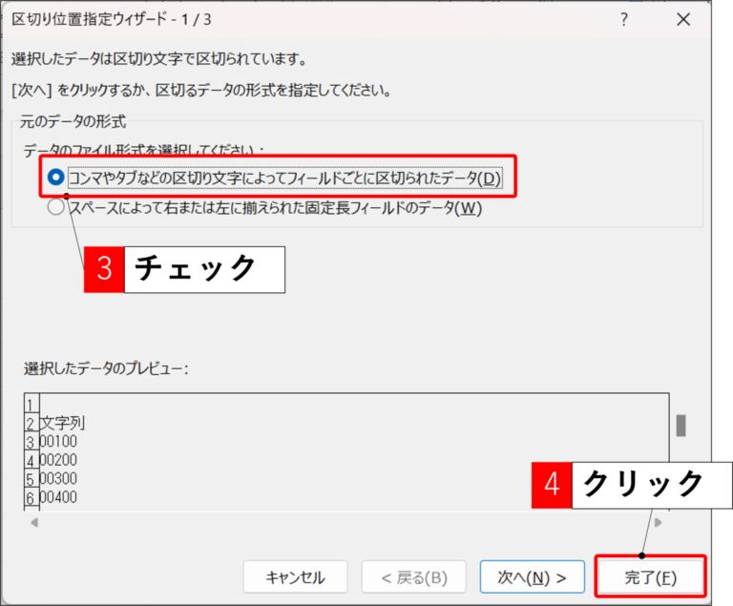Viewport: 733px width, 606px height.
Task: Click the 00200 preview row
Action: pos(58,460)
